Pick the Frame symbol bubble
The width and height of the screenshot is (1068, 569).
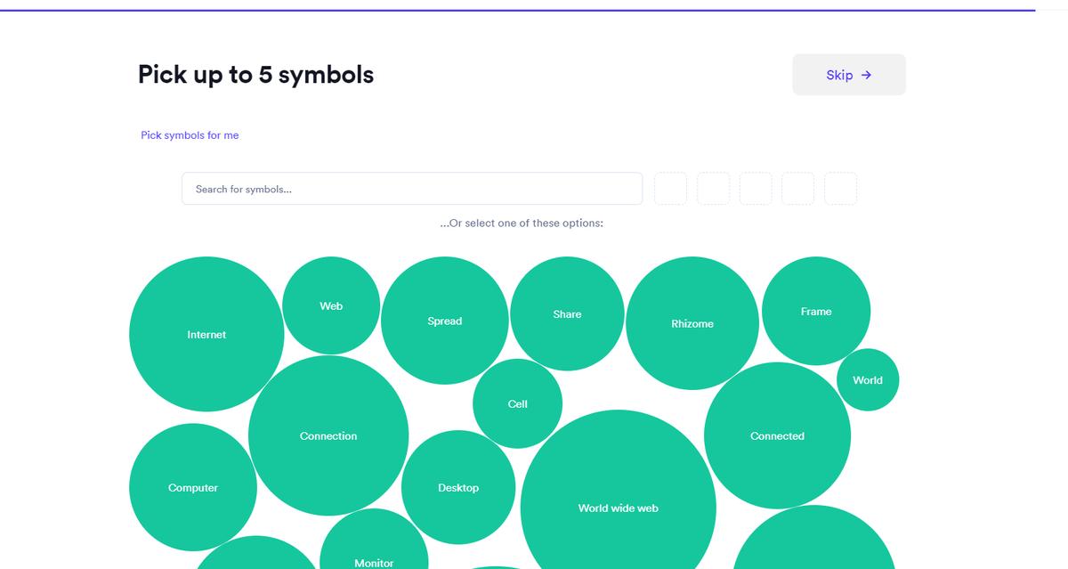click(815, 311)
